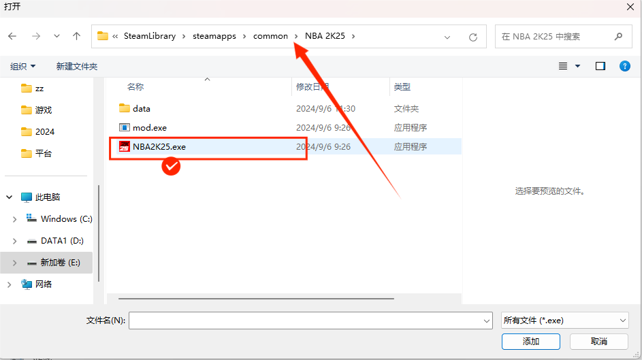642x360 pixels.
Task: Click the horizontal scrollbar in file list
Action: (255, 298)
